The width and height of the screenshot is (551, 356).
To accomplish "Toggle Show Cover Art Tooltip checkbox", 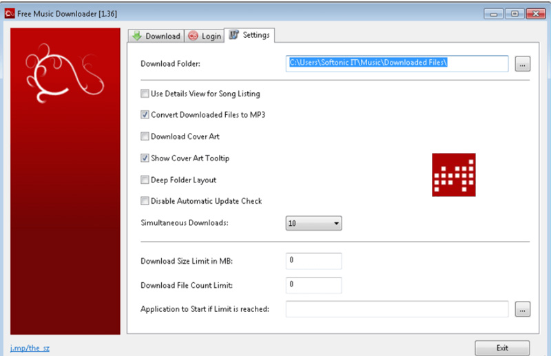I will click(145, 158).
